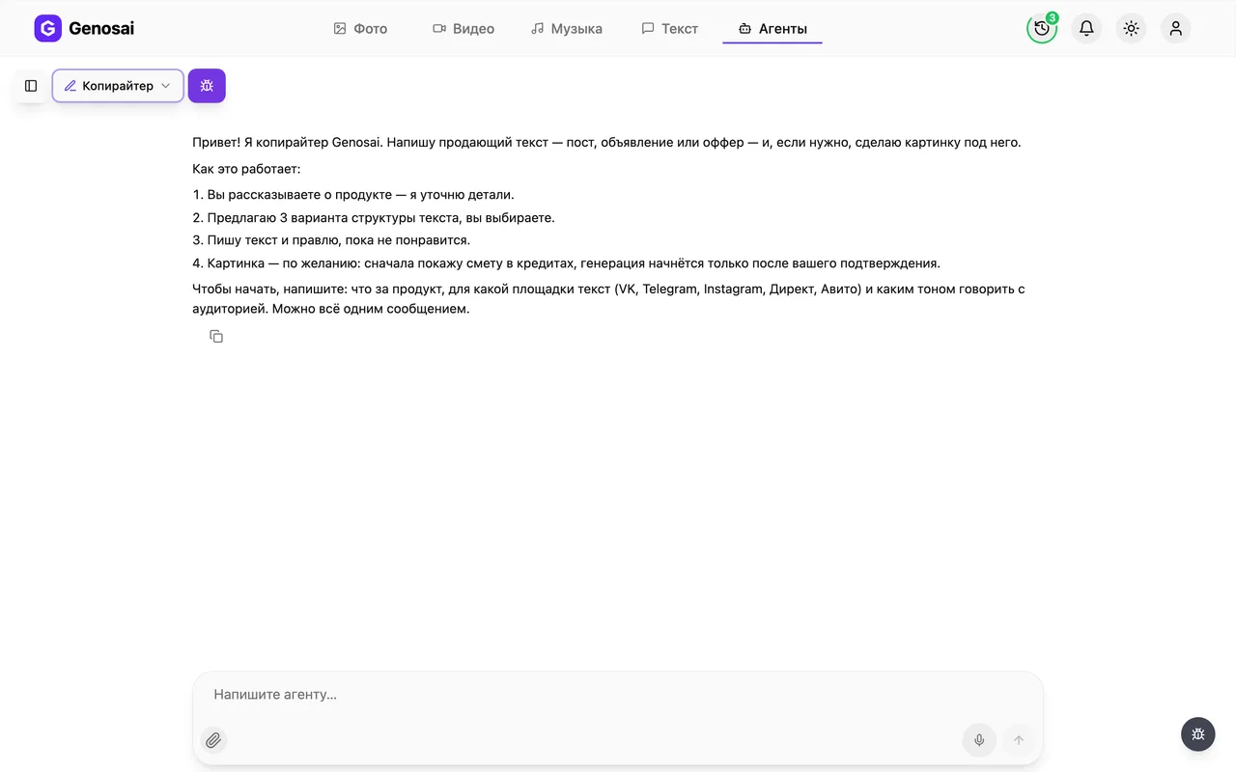Copy the agent message with copy icon
Screen dimensions: 1236x772
point(216,336)
